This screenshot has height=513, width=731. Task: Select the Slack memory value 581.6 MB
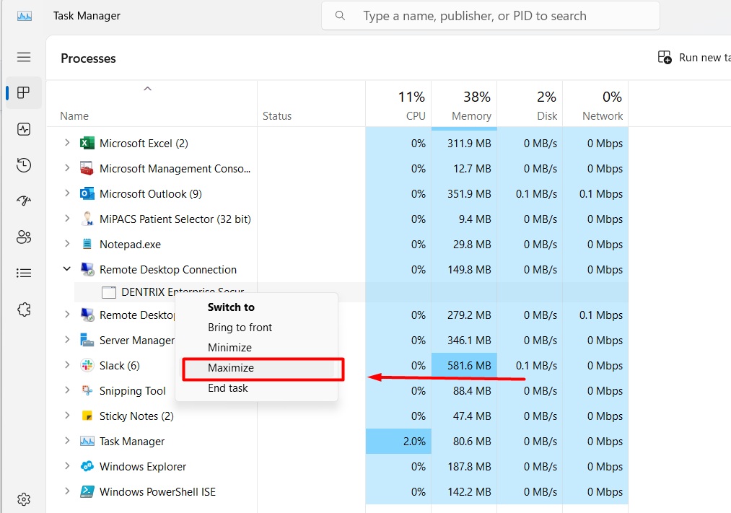coord(469,366)
